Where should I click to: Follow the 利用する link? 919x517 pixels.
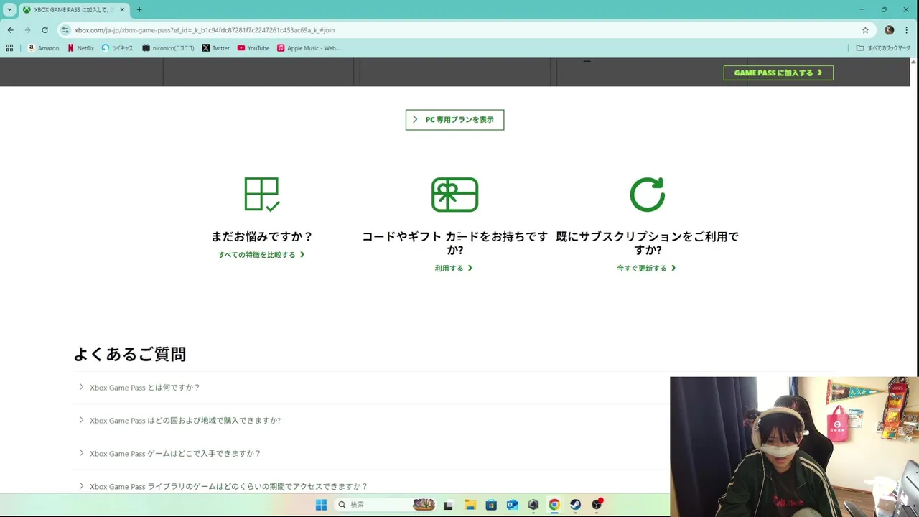(454, 269)
